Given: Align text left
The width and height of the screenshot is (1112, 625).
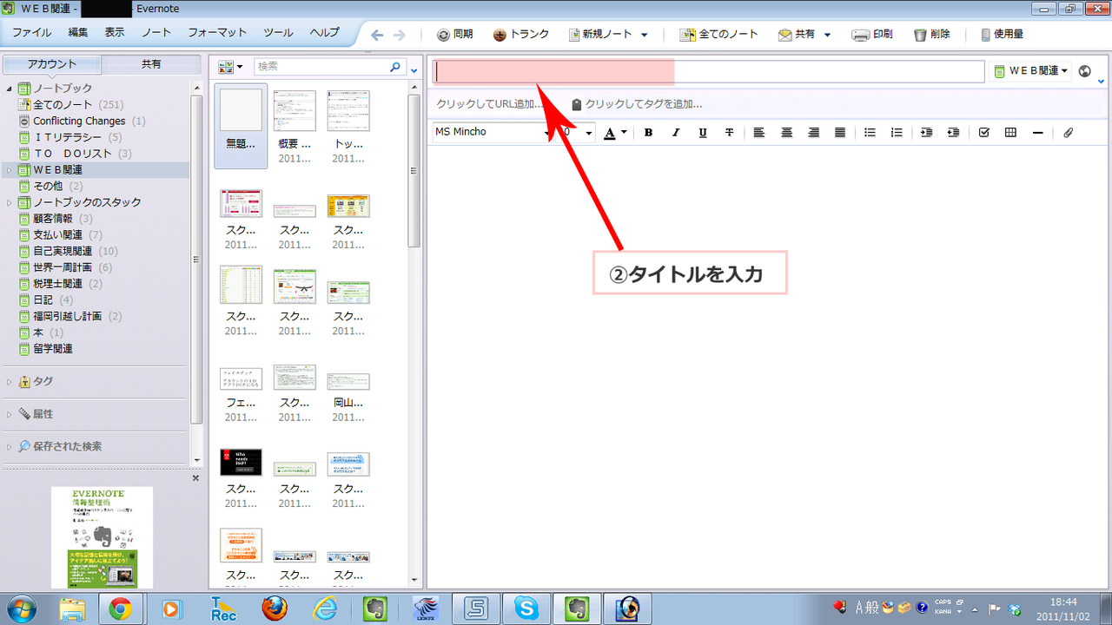Looking at the screenshot, I should [x=759, y=133].
